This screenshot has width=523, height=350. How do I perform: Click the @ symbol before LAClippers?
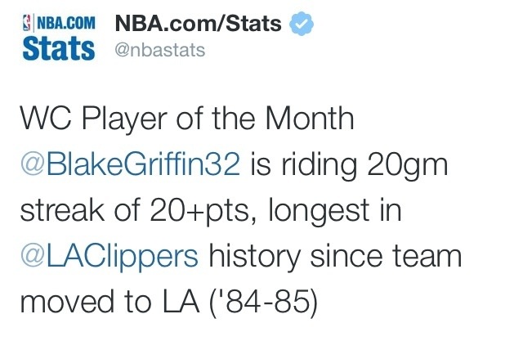33,257
